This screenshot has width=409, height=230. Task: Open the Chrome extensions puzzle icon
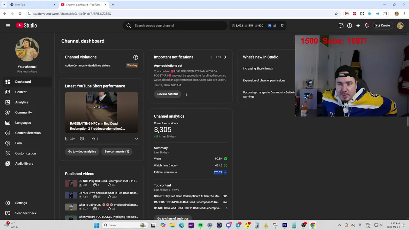pos(385,14)
